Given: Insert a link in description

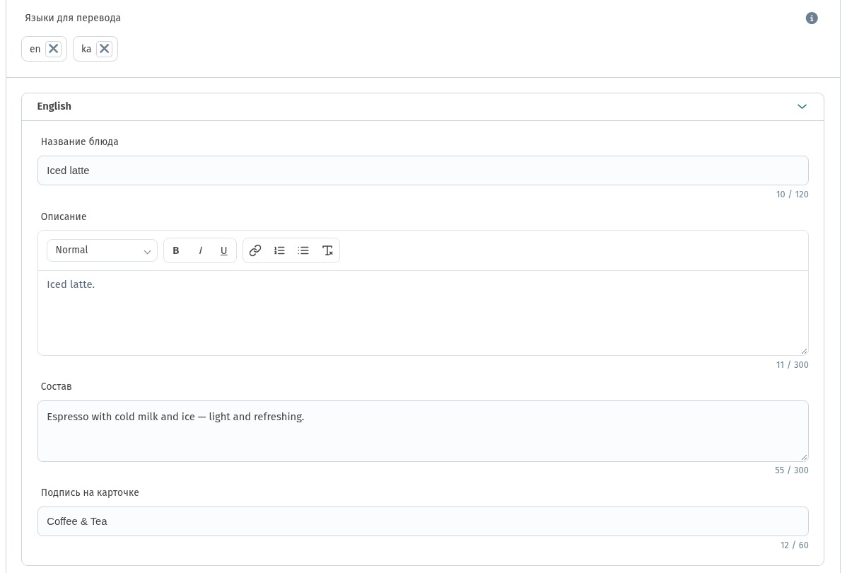Looking at the screenshot, I should [255, 250].
